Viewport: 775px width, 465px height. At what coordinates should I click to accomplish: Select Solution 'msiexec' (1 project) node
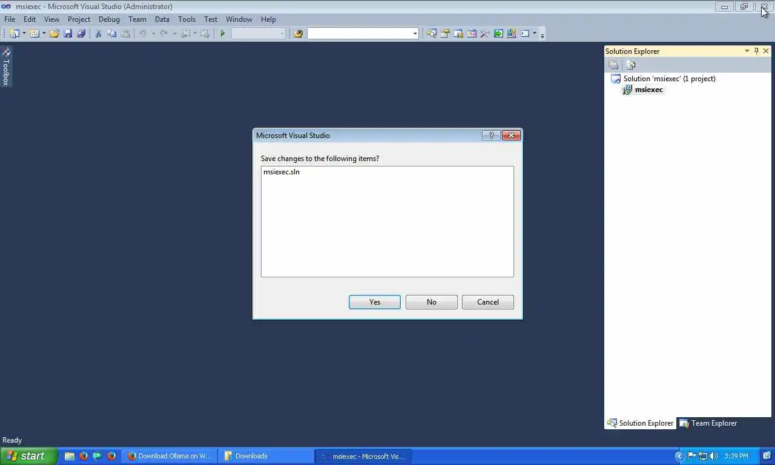click(669, 79)
